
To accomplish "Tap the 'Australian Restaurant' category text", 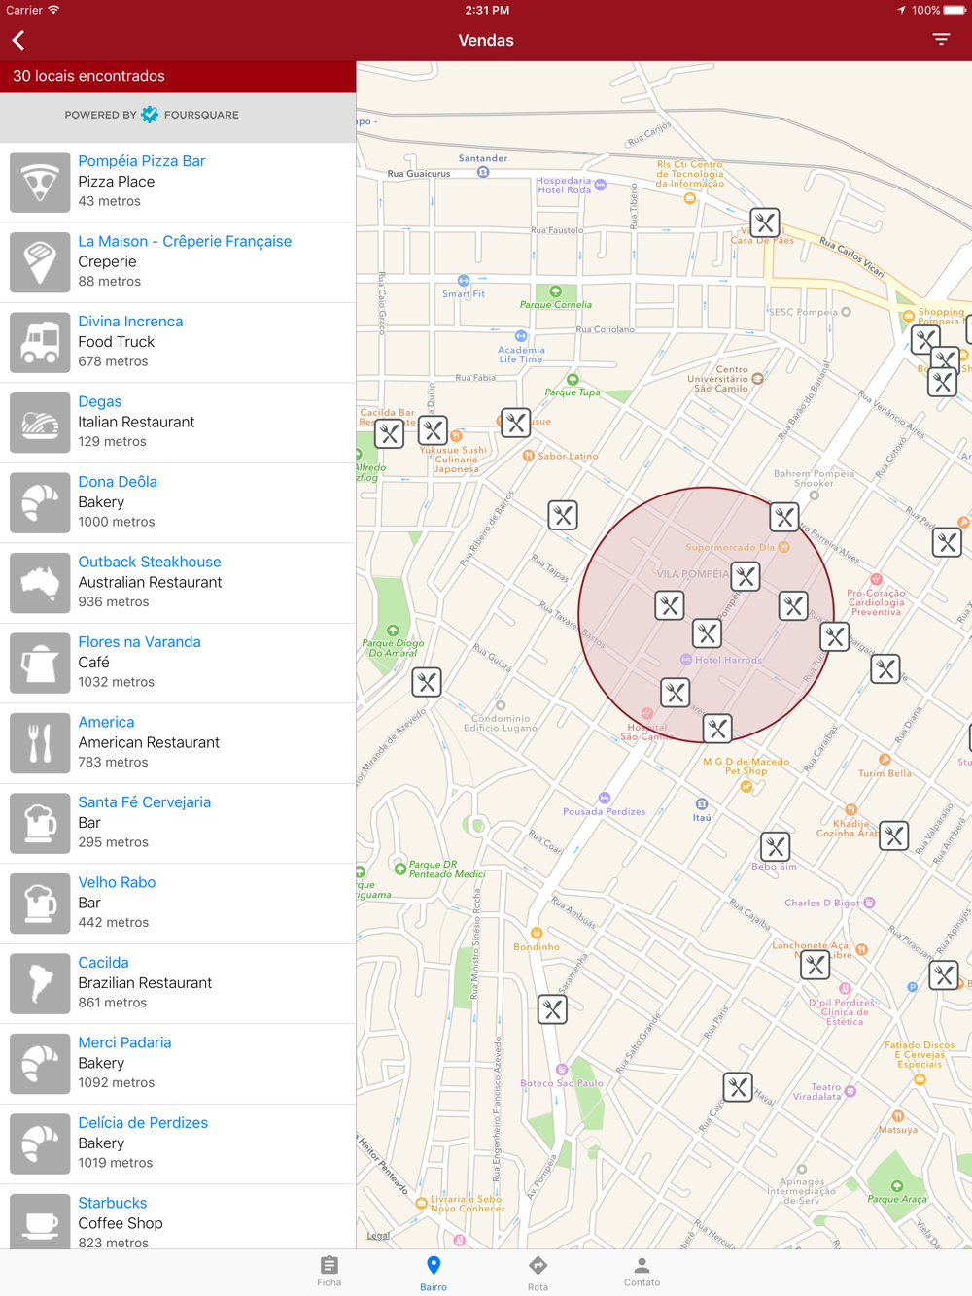I will pos(150,583).
